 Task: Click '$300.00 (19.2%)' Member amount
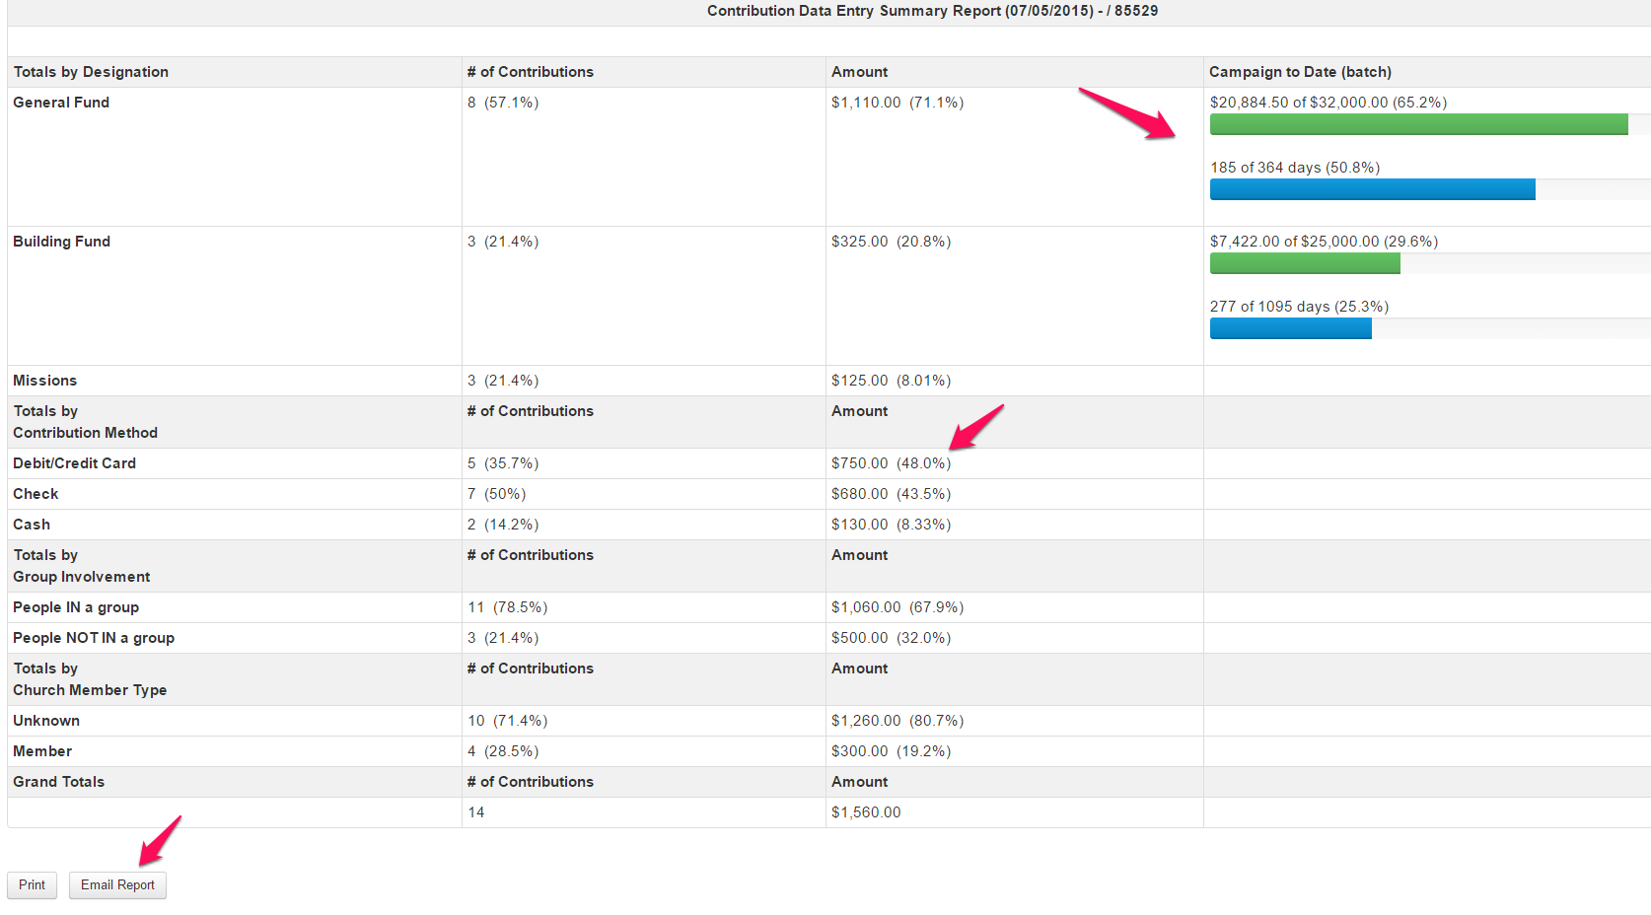click(x=891, y=751)
